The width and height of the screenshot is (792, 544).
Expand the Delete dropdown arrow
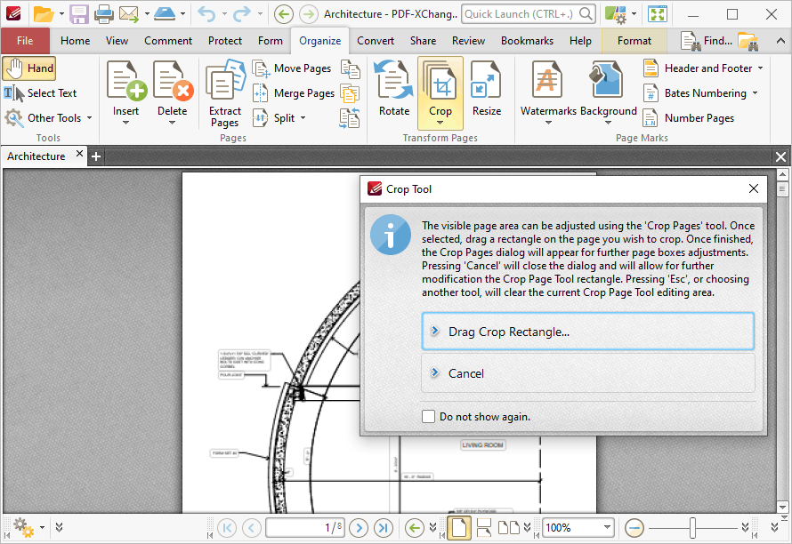[173, 123]
